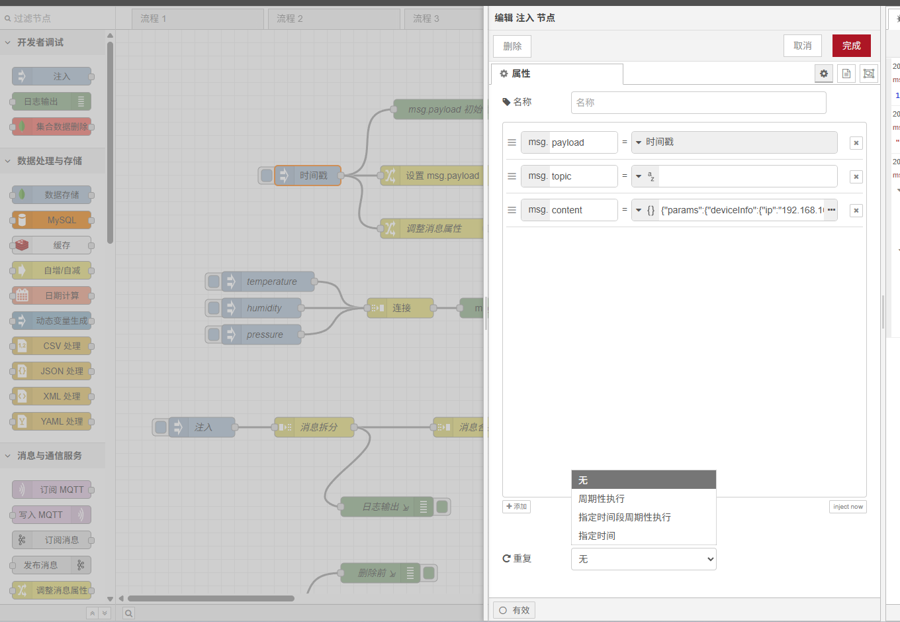This screenshot has height=622, width=900.
Task: Open the 重复 repeat select box
Action: click(x=643, y=559)
